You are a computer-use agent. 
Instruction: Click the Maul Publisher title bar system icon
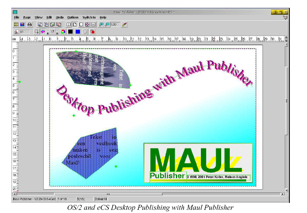click(15, 12)
